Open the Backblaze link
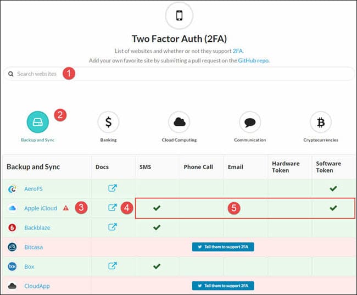Image resolution: width=357 pixels, height=295 pixels. tap(37, 227)
